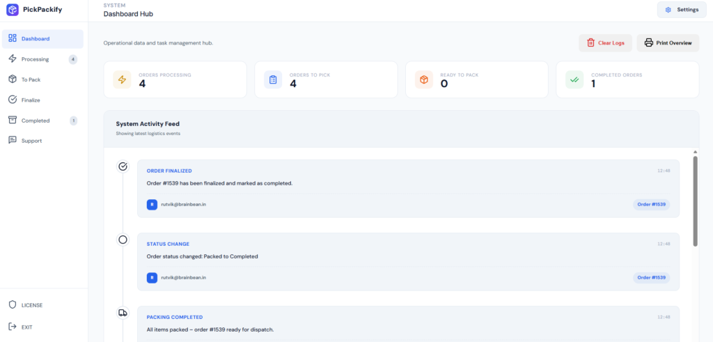Open the Completed orders section
Screen dimensions: 713x342
pyautogui.click(x=36, y=121)
